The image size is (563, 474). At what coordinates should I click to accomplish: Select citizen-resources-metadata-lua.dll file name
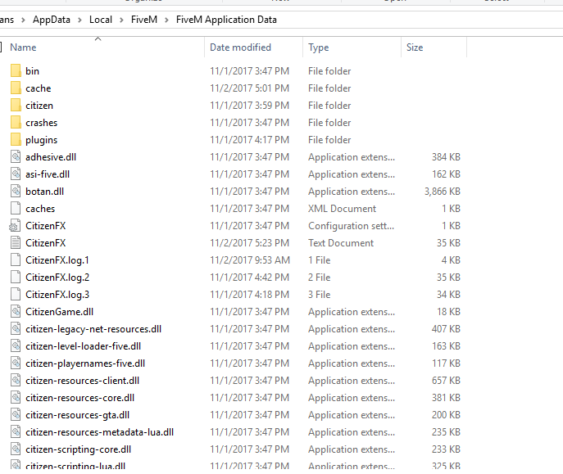pos(99,432)
